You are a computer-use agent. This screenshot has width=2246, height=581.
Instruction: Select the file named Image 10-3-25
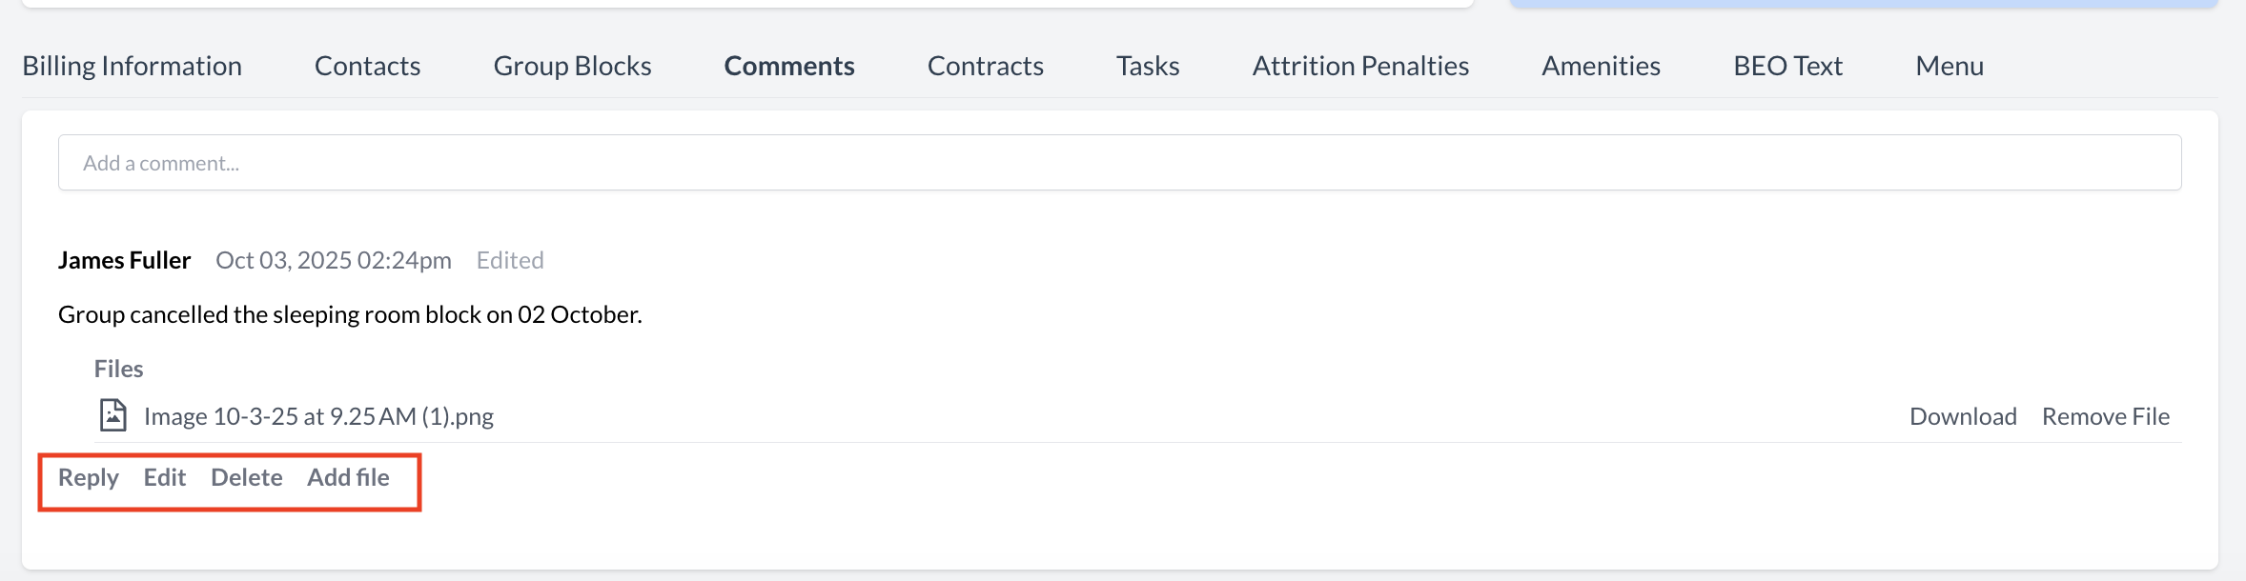[318, 415]
